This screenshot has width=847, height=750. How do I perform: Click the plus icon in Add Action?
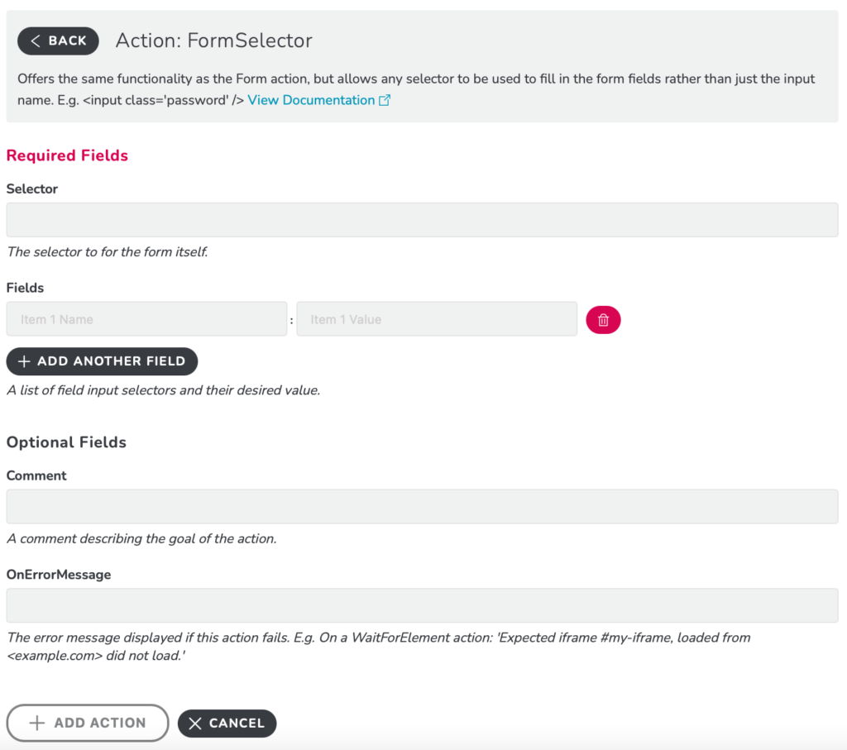point(36,723)
